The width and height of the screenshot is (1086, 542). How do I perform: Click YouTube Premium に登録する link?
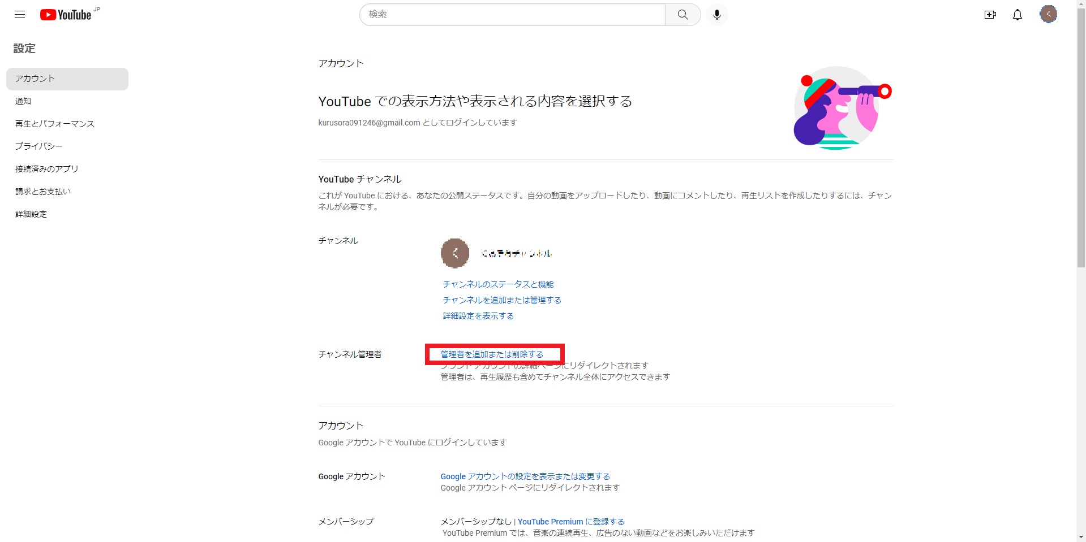(x=571, y=522)
